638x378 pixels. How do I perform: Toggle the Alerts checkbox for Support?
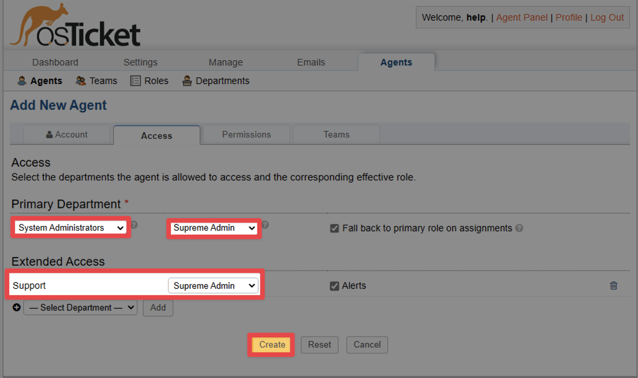click(x=334, y=286)
